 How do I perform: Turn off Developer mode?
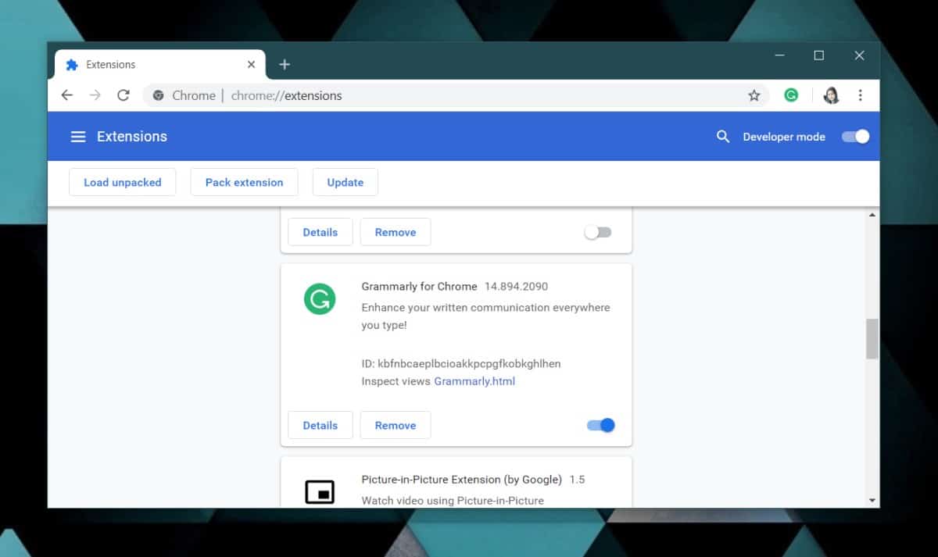point(855,136)
